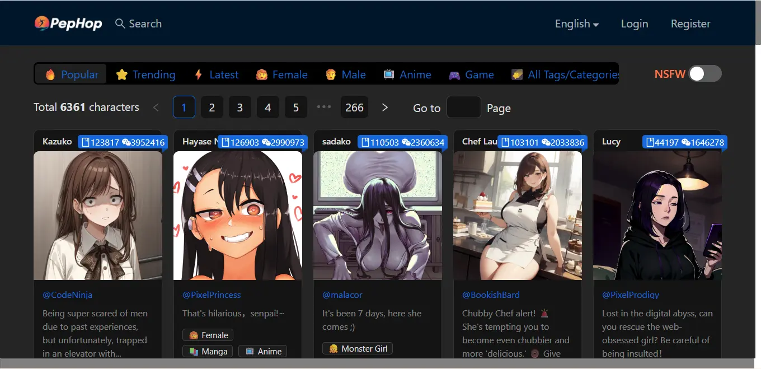Click the Register link
Screen dimensions: 761x369
[x=690, y=24]
